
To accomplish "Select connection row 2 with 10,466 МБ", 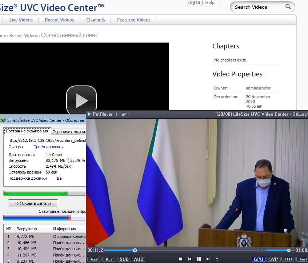I will (x=45, y=243).
